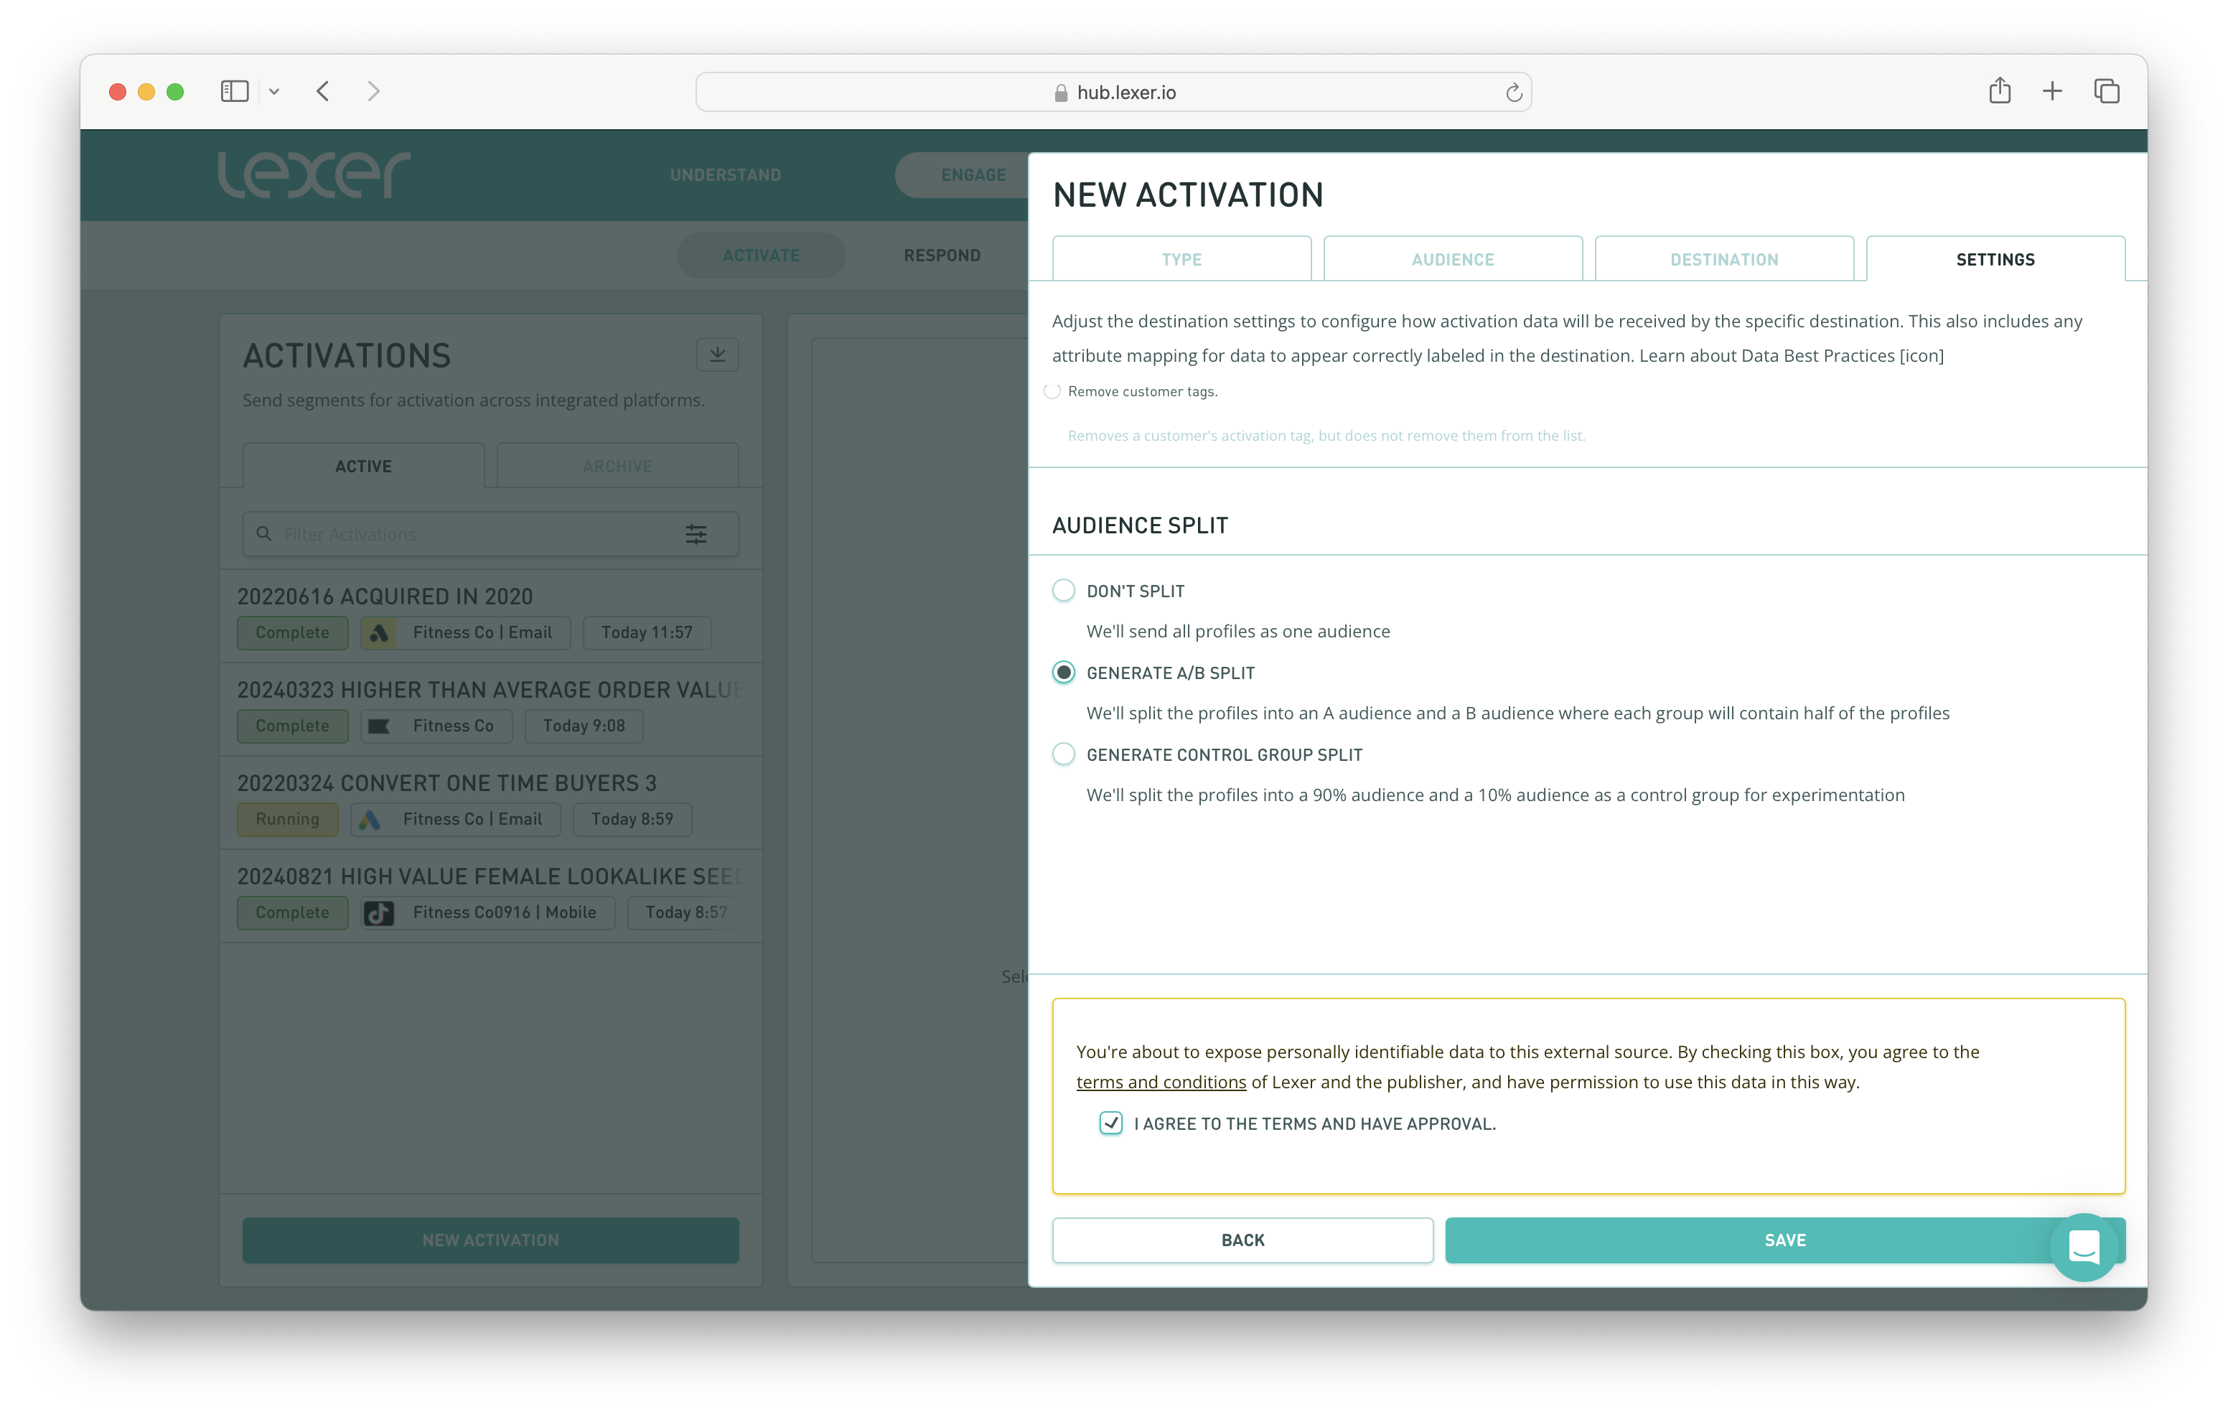Open the Safari share icon
The width and height of the screenshot is (2228, 1417).
(2000, 90)
